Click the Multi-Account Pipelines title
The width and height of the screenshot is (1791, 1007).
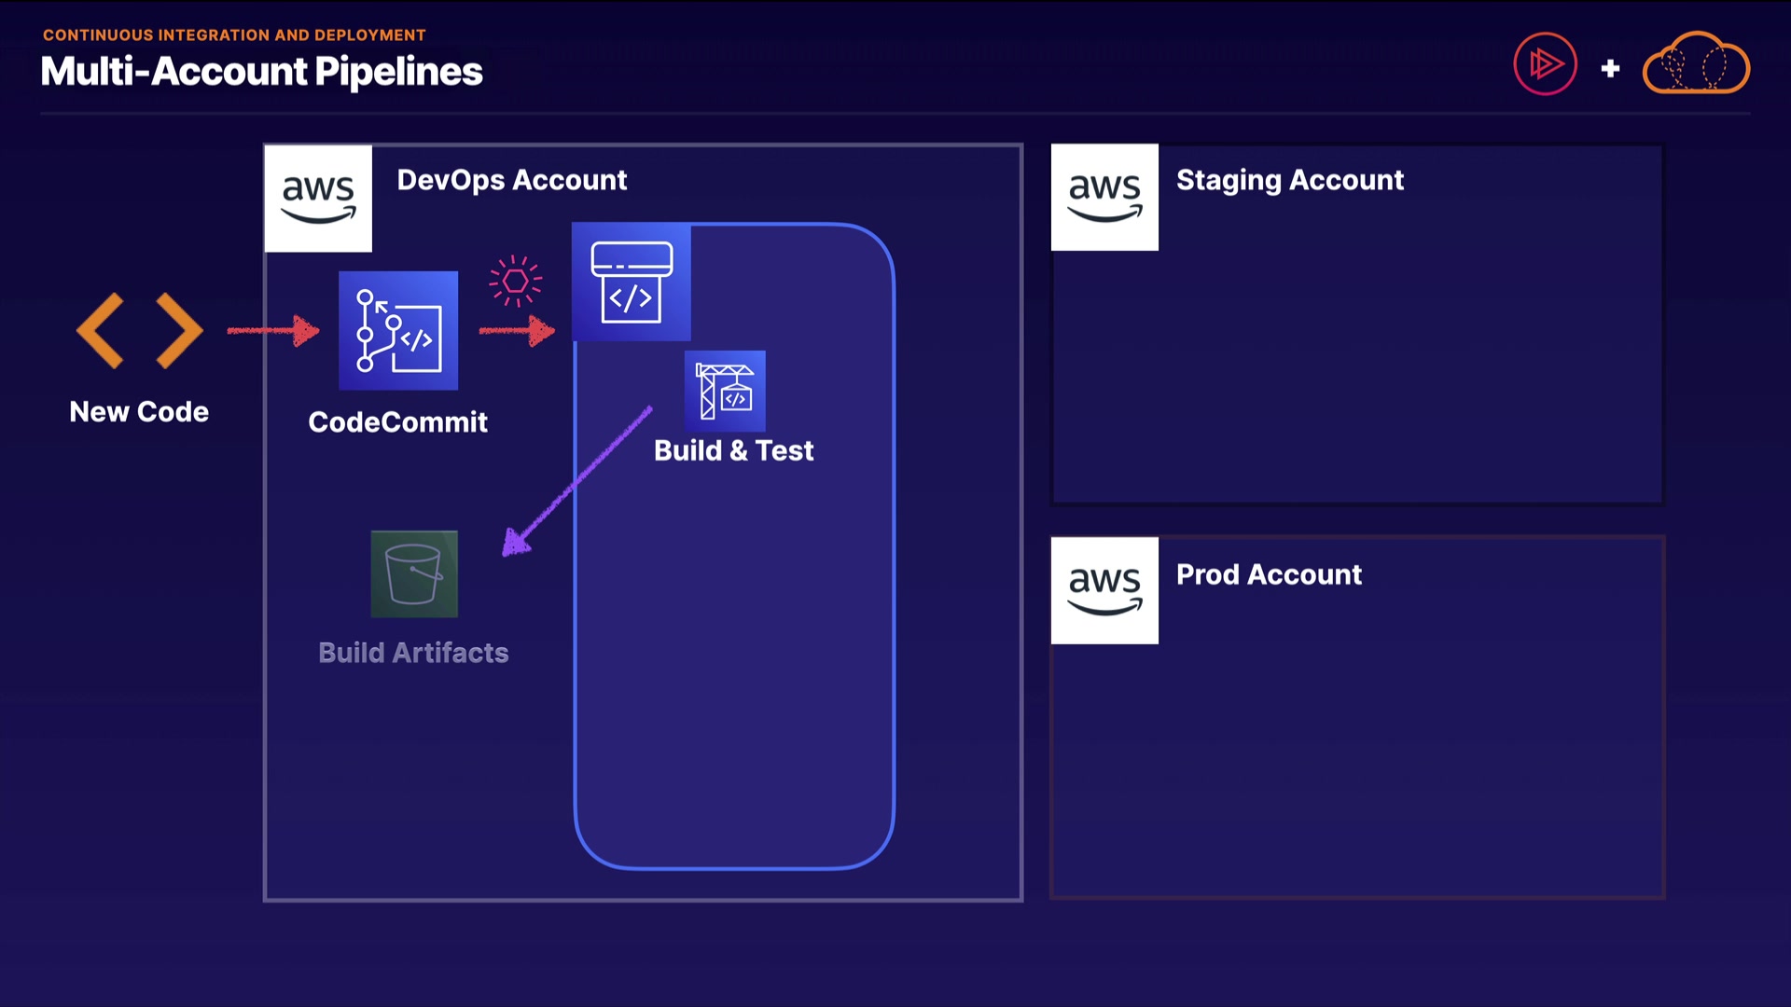click(261, 72)
